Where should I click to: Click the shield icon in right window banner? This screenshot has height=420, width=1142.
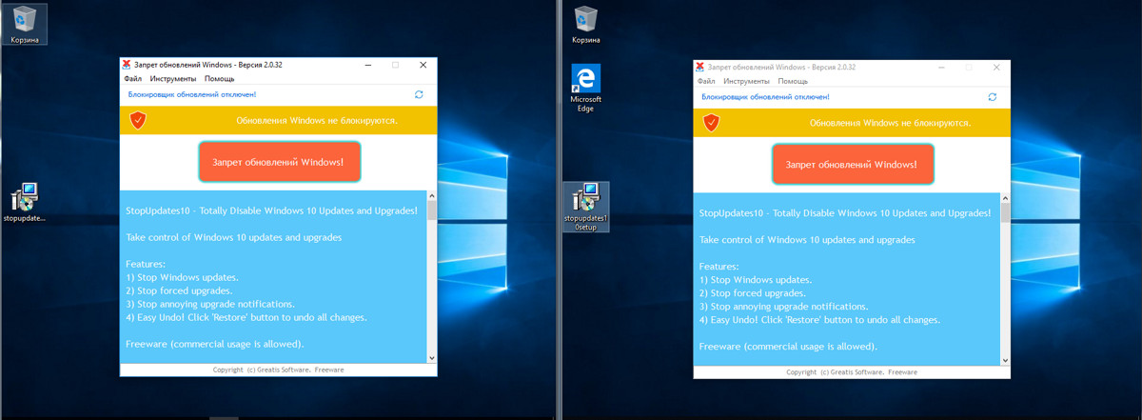pyautogui.click(x=711, y=122)
